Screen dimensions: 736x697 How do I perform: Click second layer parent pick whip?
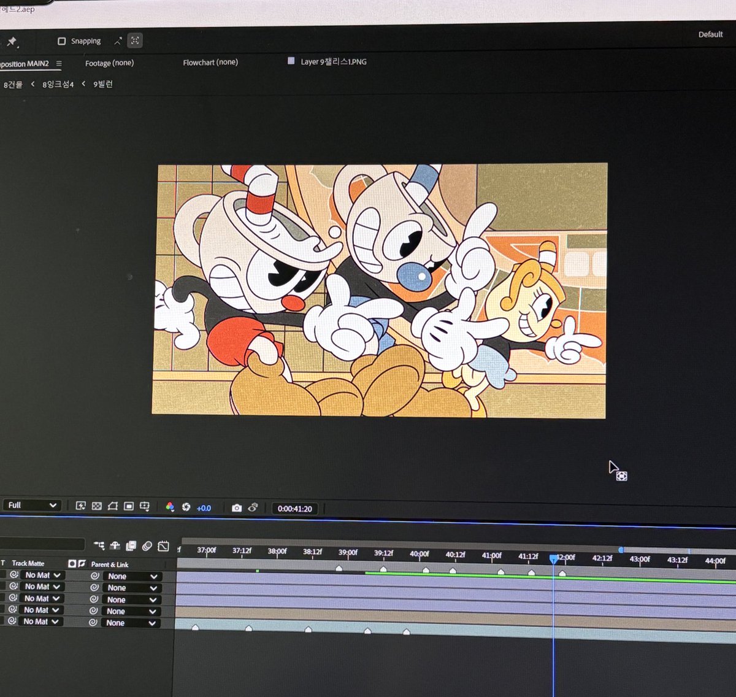tap(94, 588)
